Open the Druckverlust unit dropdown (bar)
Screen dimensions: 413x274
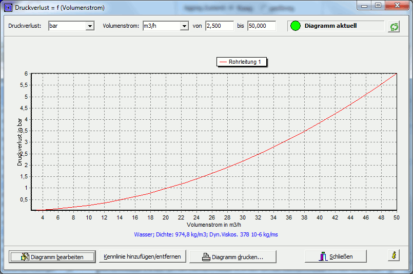click(x=90, y=26)
